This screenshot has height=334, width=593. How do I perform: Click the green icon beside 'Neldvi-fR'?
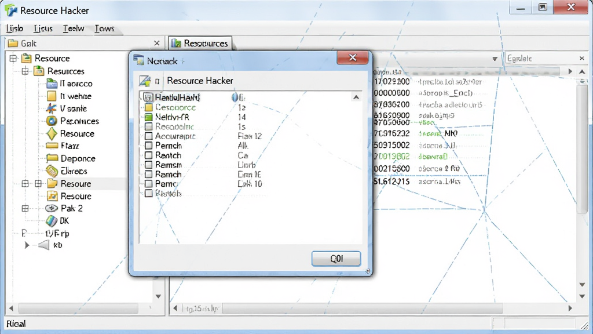pos(149,117)
